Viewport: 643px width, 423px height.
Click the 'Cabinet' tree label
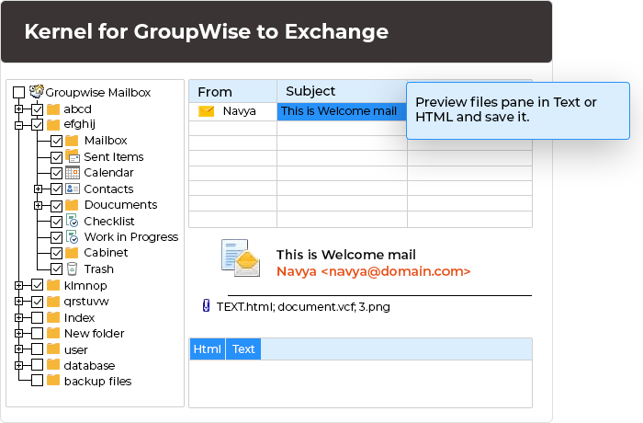click(106, 253)
